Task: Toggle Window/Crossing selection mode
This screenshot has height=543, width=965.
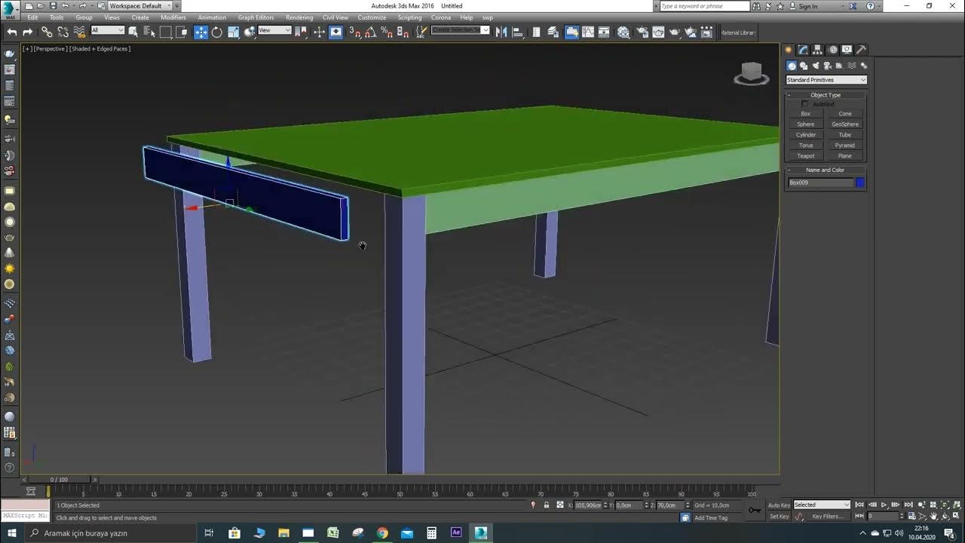Action: 182,32
